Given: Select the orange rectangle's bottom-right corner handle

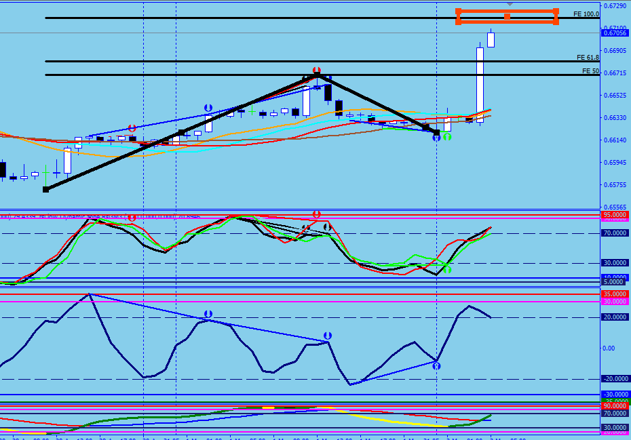Looking at the screenshot, I should (x=556, y=22).
